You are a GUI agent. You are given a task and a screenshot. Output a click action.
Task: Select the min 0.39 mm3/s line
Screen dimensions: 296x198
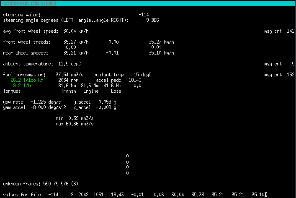click(75, 118)
